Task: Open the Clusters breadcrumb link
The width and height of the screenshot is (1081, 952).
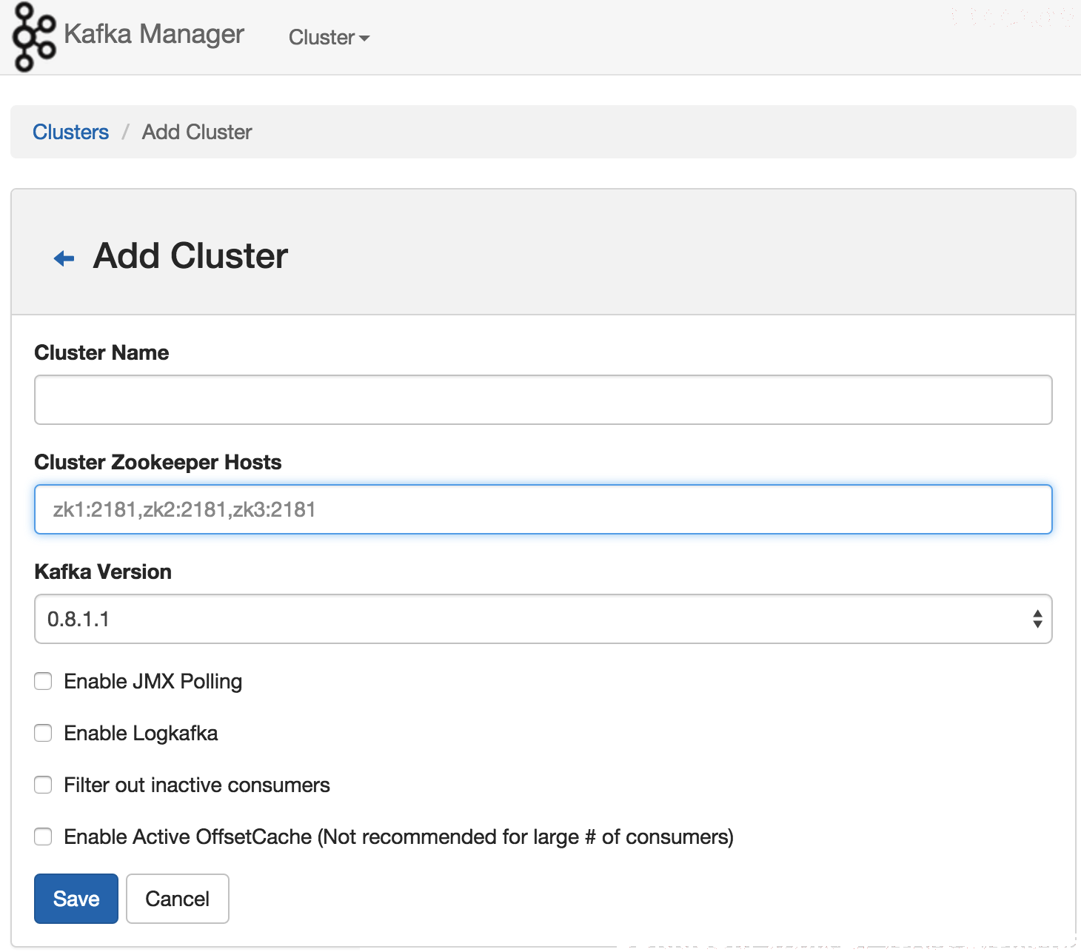Action: click(x=71, y=132)
